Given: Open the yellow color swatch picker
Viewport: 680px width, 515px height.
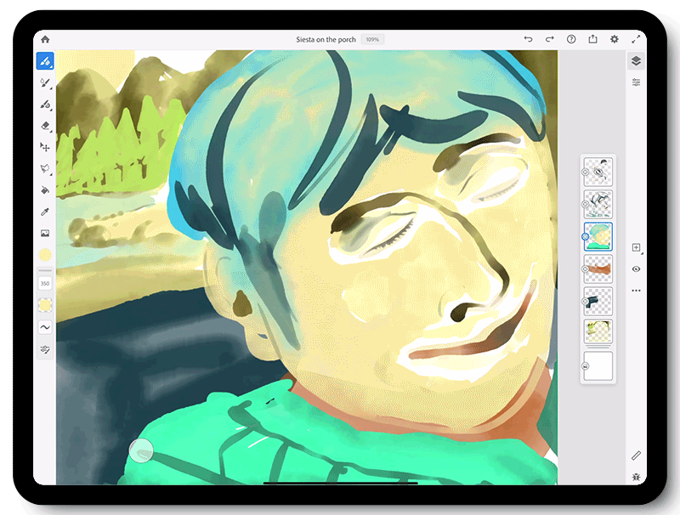Looking at the screenshot, I should coord(45,255).
